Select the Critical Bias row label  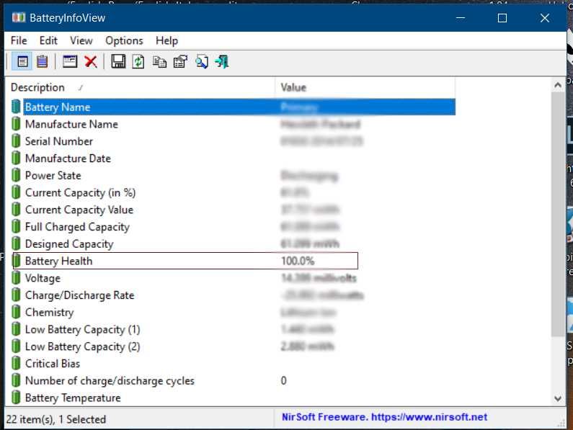tap(53, 364)
